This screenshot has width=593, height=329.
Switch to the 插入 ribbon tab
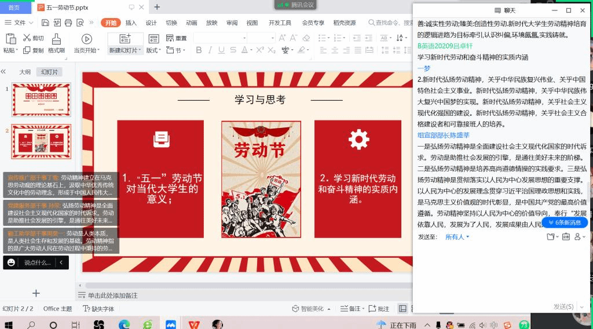(131, 23)
